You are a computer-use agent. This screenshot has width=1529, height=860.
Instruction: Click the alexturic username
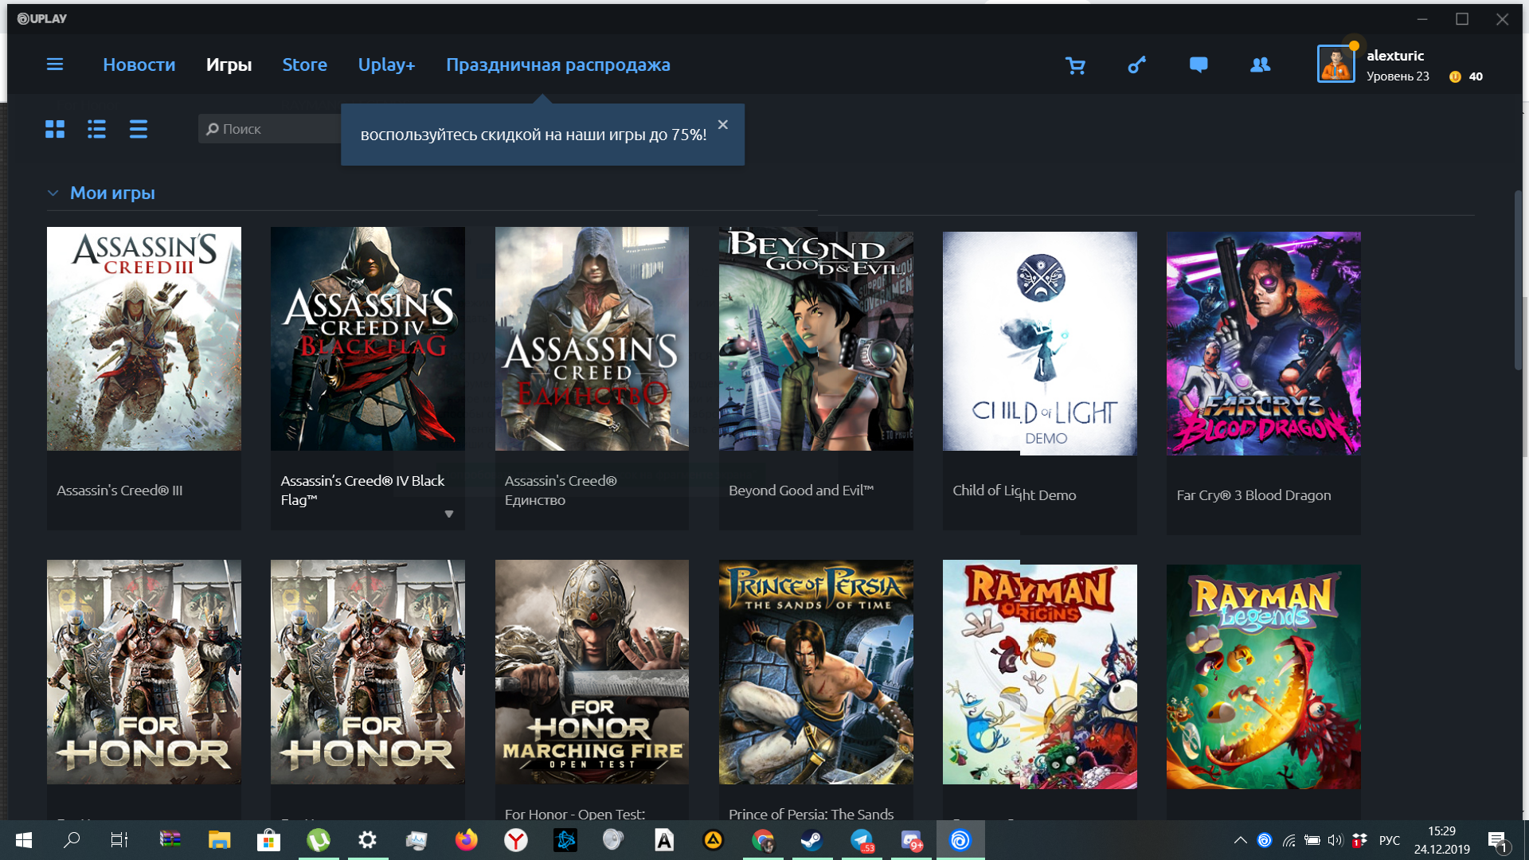pos(1395,56)
